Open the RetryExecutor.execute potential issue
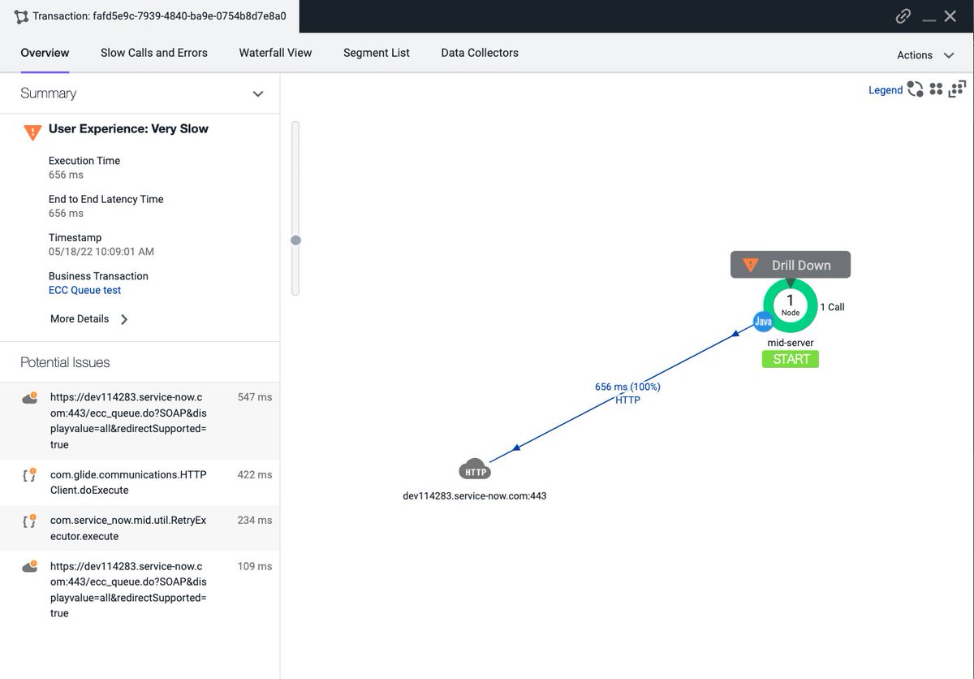 (x=140, y=528)
